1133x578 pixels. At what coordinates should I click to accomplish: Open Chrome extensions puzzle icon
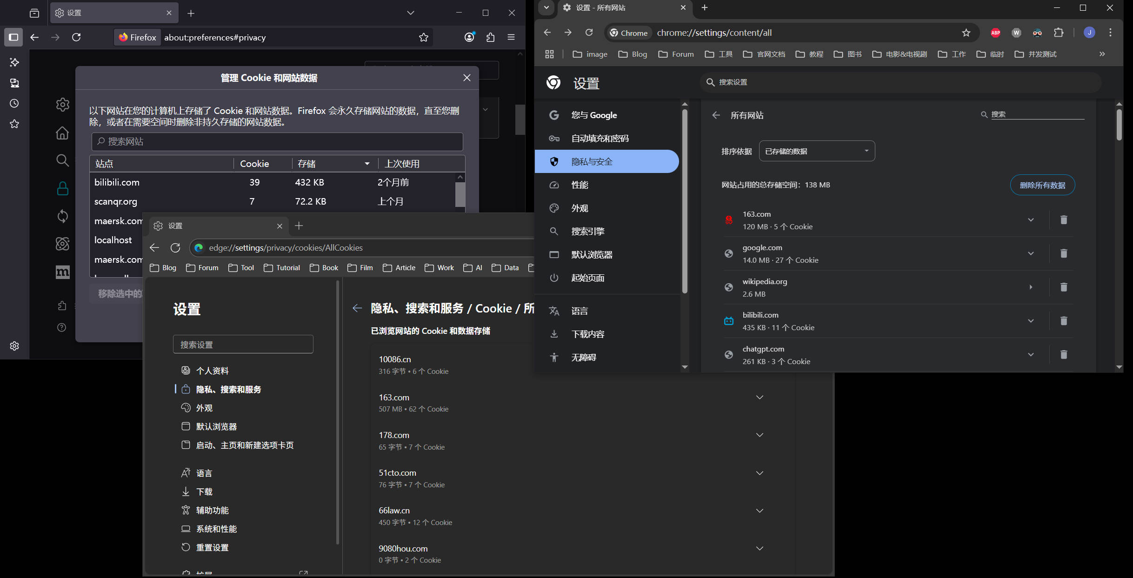[x=1059, y=33]
